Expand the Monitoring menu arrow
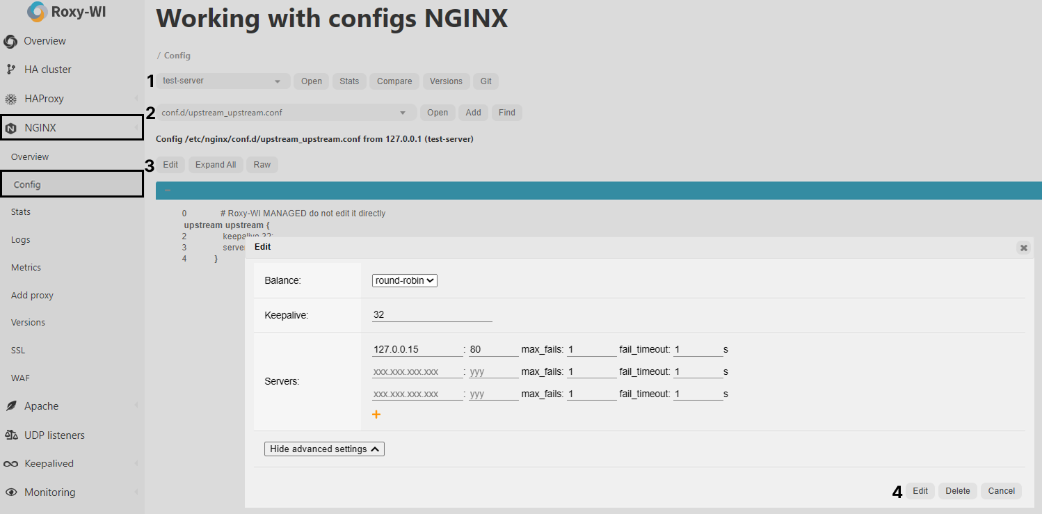 click(136, 492)
